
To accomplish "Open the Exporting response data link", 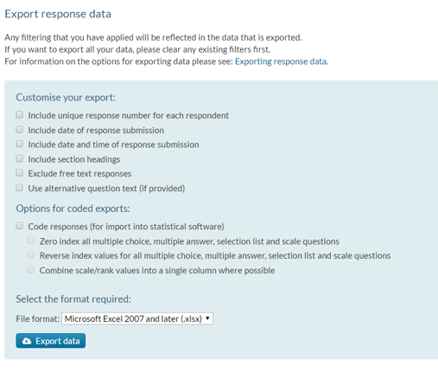I will click(281, 61).
